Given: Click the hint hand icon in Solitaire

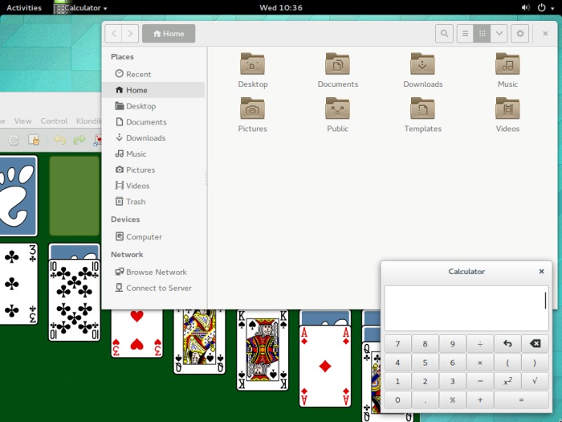Looking at the screenshot, I should (x=34, y=140).
